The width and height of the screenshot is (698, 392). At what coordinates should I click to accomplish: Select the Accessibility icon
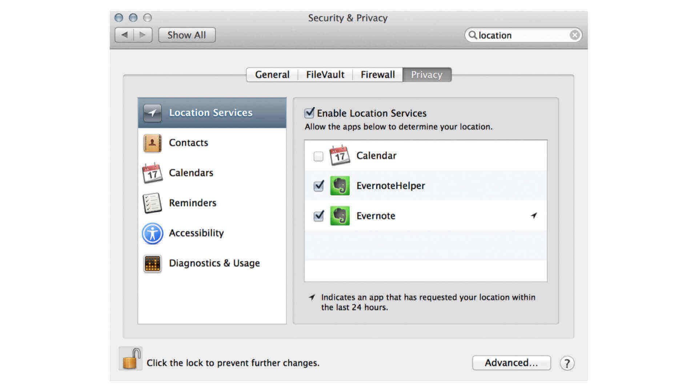(x=152, y=233)
